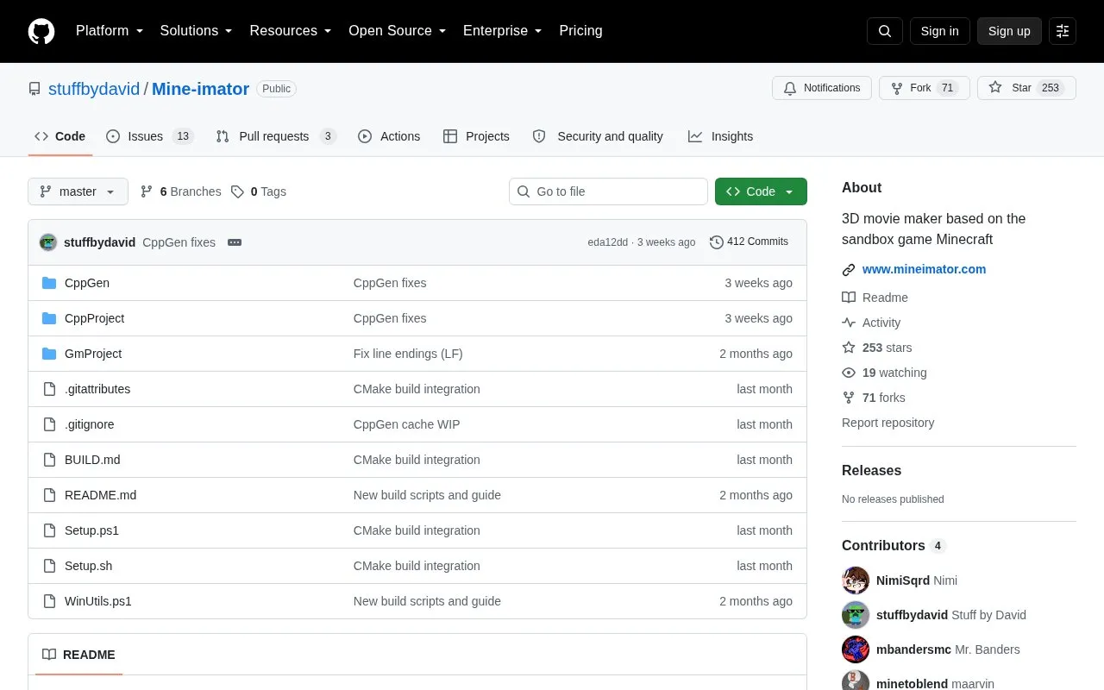Open the Activity link in About
Viewport: 1104px width, 690px height.
coord(871,323)
